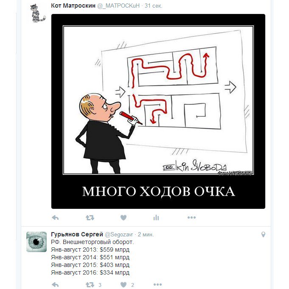
Task: Open more options on Кот Матроскин's tweet
Action: pos(191,217)
